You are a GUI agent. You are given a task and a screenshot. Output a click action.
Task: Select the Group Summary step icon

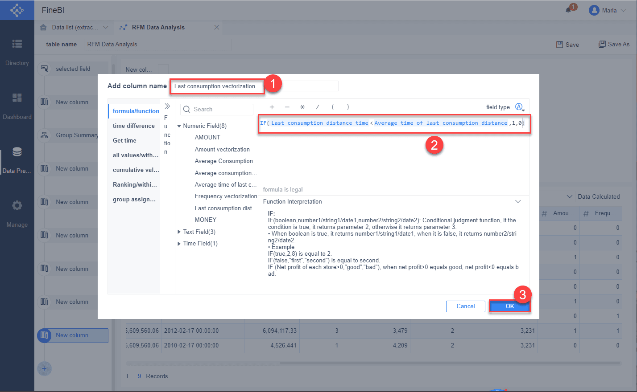coord(44,135)
